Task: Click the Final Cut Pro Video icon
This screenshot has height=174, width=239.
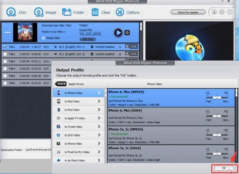Action: 59,152
